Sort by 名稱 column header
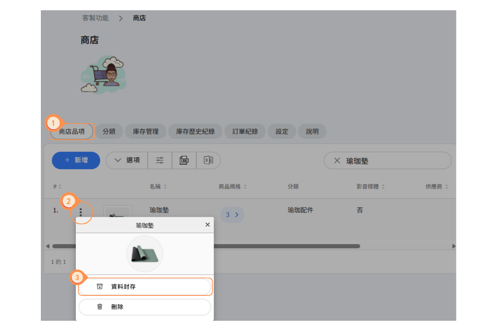The width and height of the screenshot is (497, 331). (x=158, y=187)
